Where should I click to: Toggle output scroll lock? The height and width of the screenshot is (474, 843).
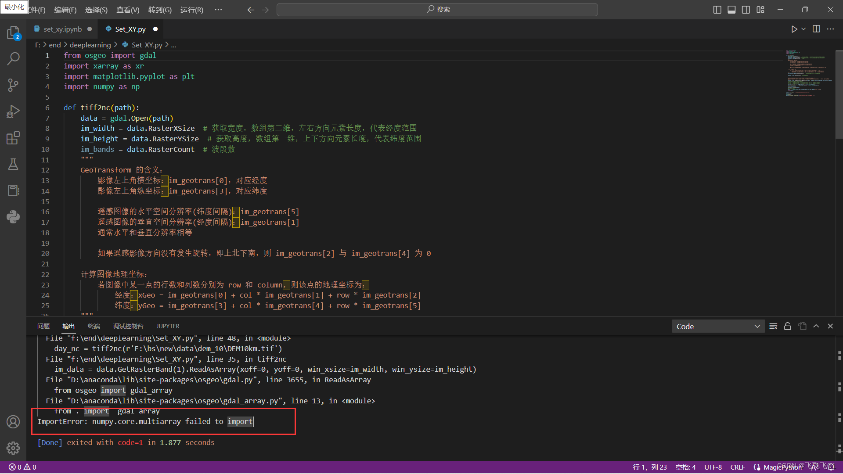(788, 326)
